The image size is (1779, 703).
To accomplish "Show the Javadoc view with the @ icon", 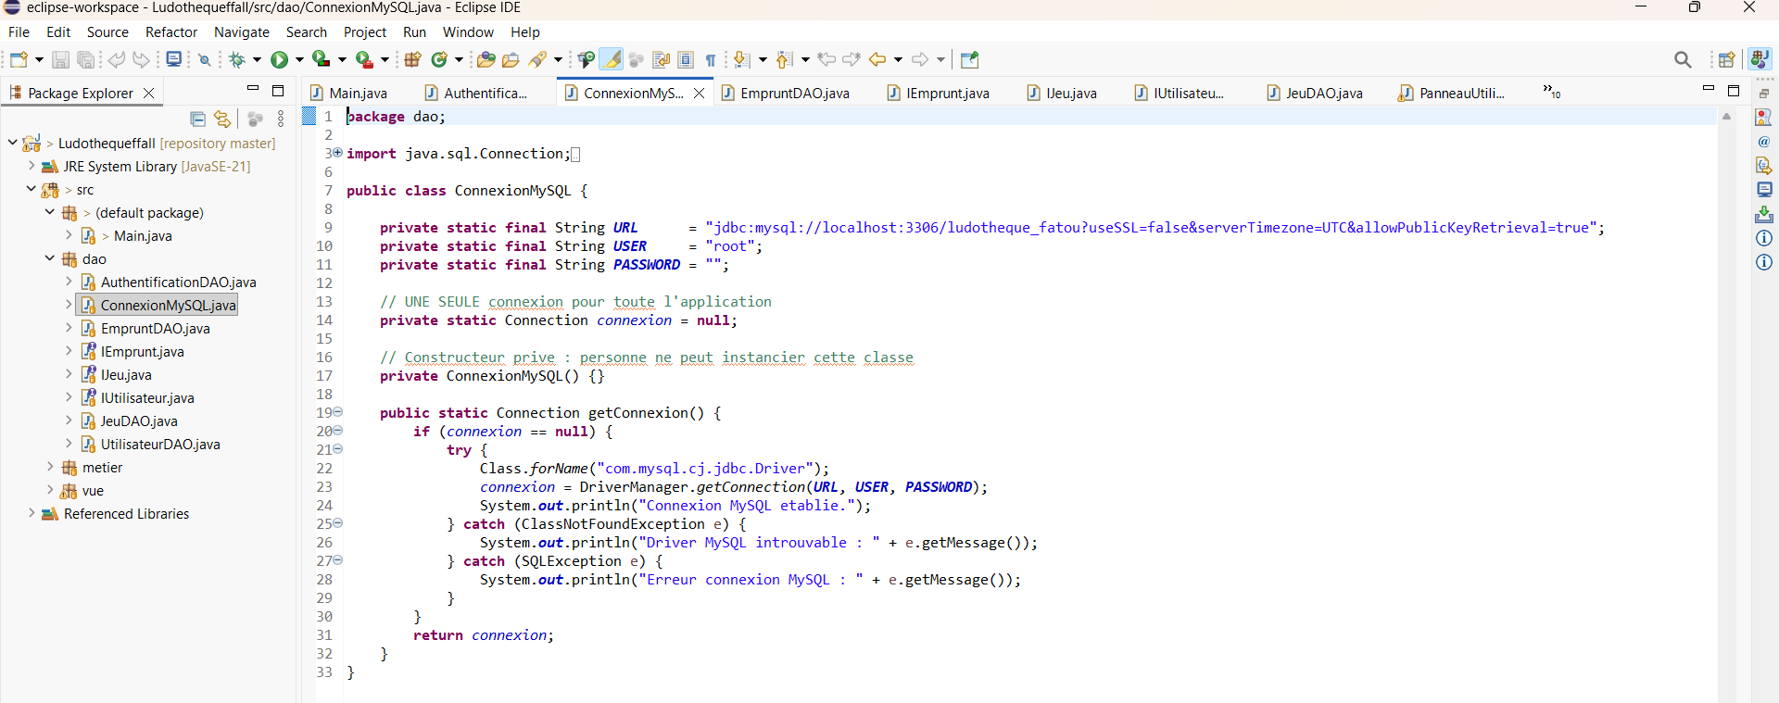I will coord(1764,142).
